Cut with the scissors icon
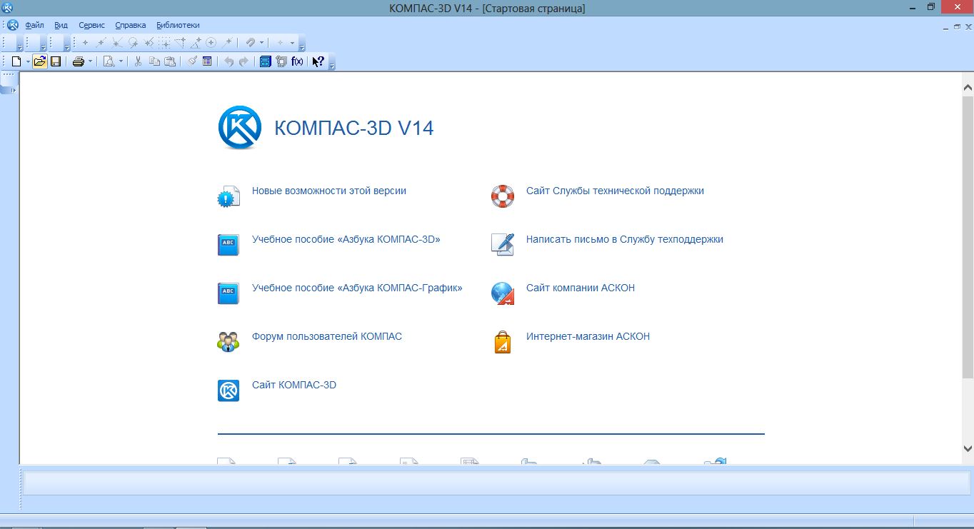This screenshot has width=974, height=529. pyautogui.click(x=139, y=61)
